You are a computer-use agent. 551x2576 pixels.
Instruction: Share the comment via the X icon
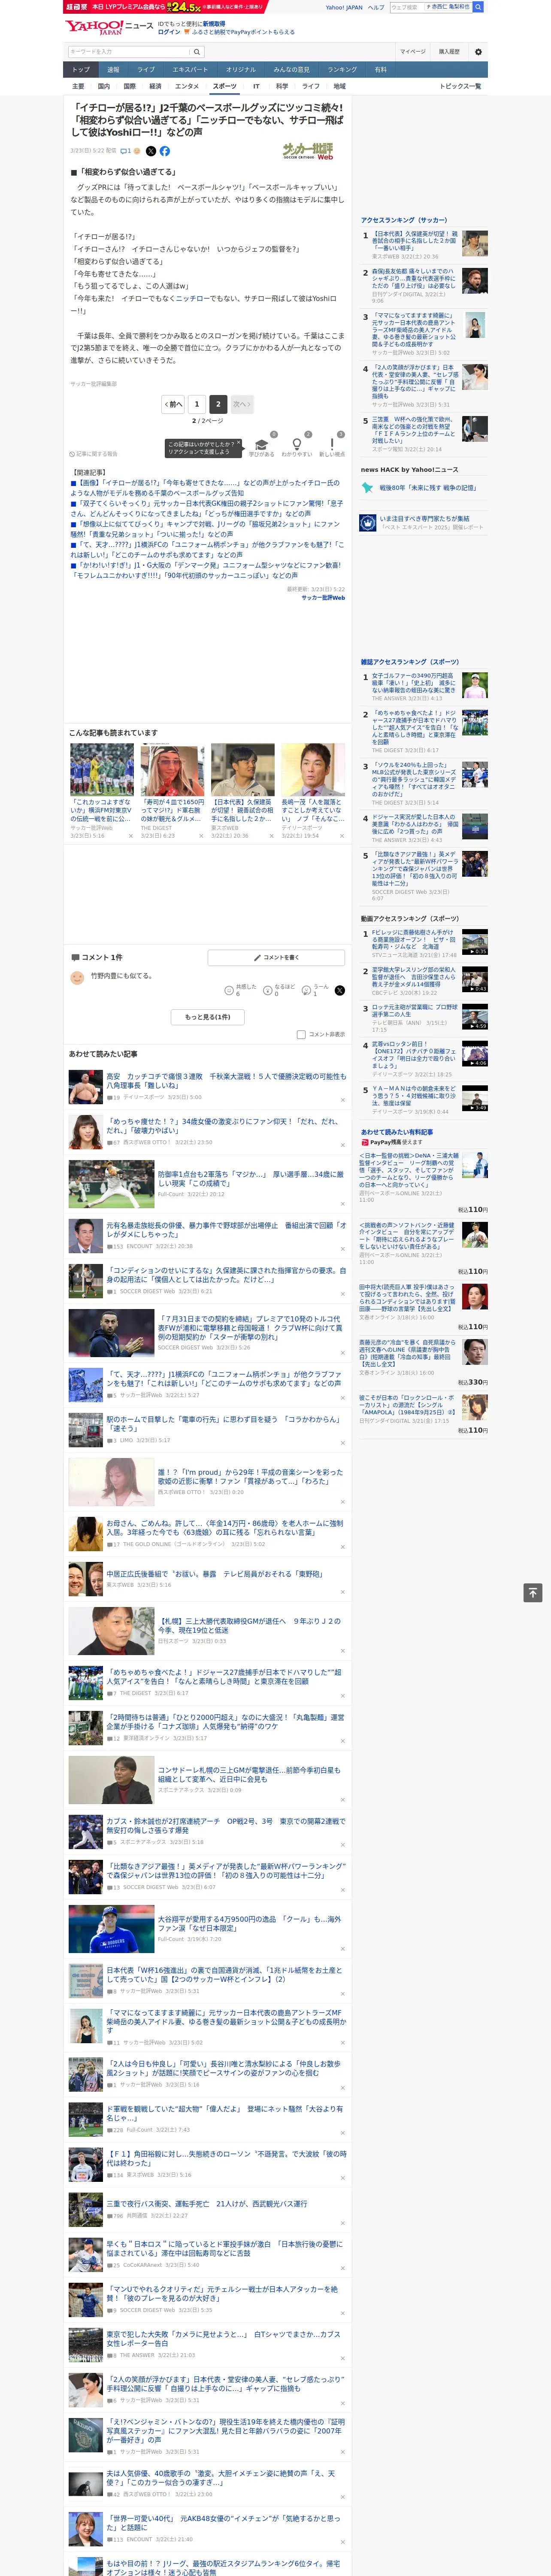pos(340,990)
